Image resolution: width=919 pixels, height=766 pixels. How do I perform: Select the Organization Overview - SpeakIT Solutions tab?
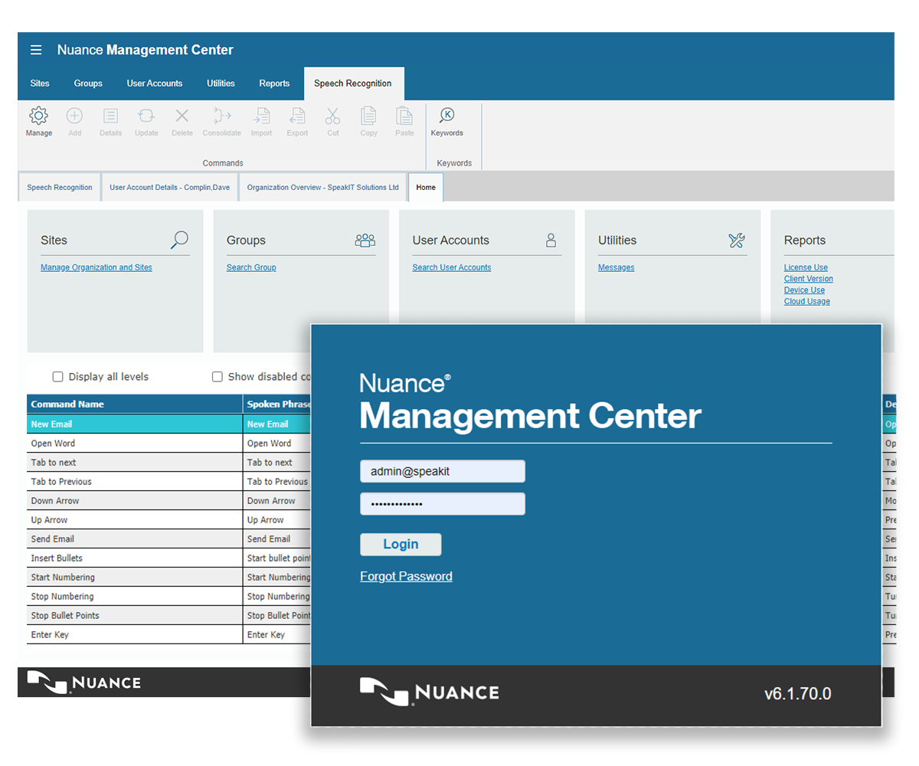coord(322,188)
